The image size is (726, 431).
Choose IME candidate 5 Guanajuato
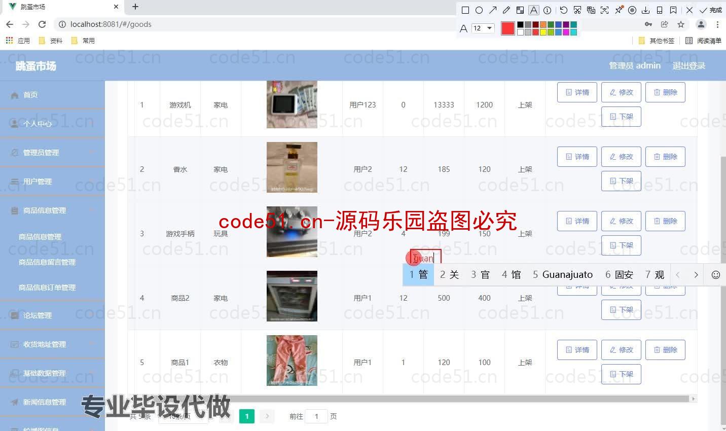tap(562, 275)
